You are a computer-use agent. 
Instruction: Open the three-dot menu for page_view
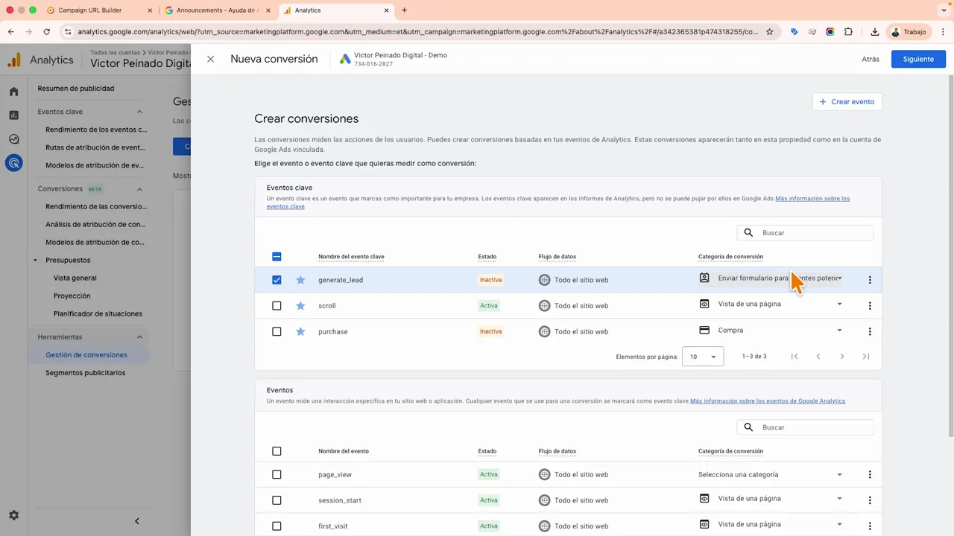870,475
